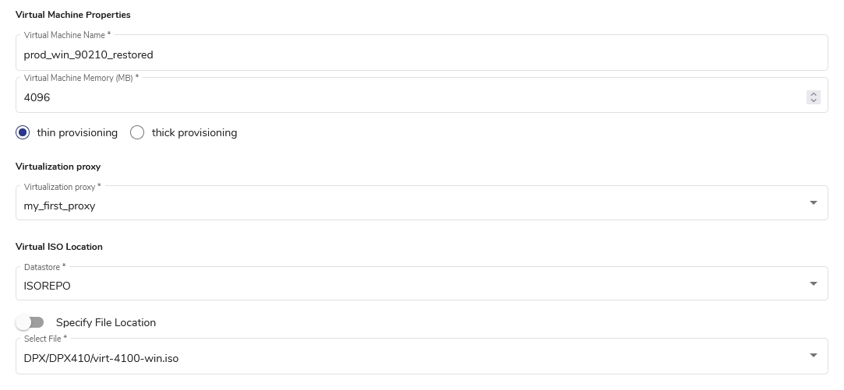The image size is (844, 390).
Task: Click the Select File dropdown caret
Action: pos(813,356)
